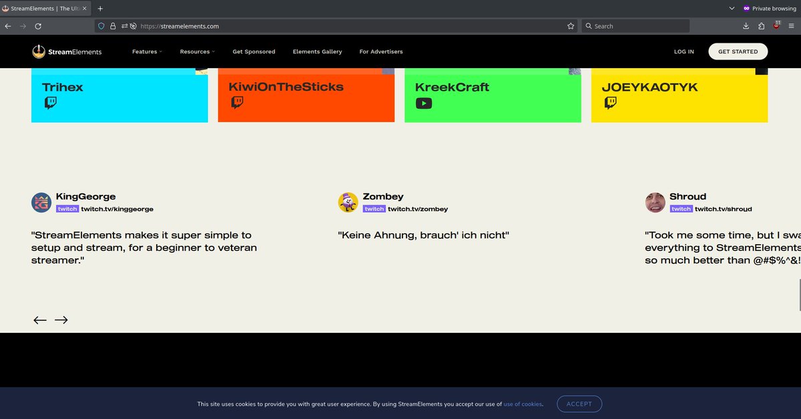801x419 pixels.
Task: Click the Zombey name heading
Action: (383, 196)
